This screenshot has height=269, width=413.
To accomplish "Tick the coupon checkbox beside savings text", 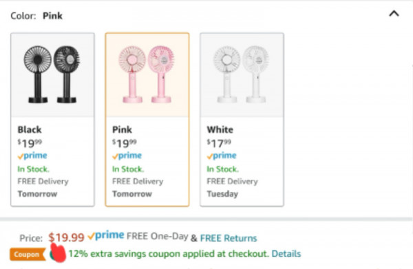I will point(55,255).
